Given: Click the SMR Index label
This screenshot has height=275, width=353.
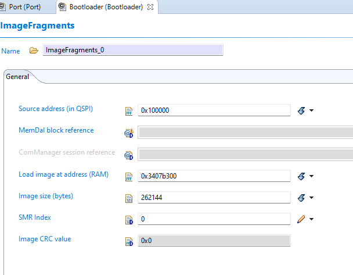Looking at the screenshot, I should click(35, 217).
